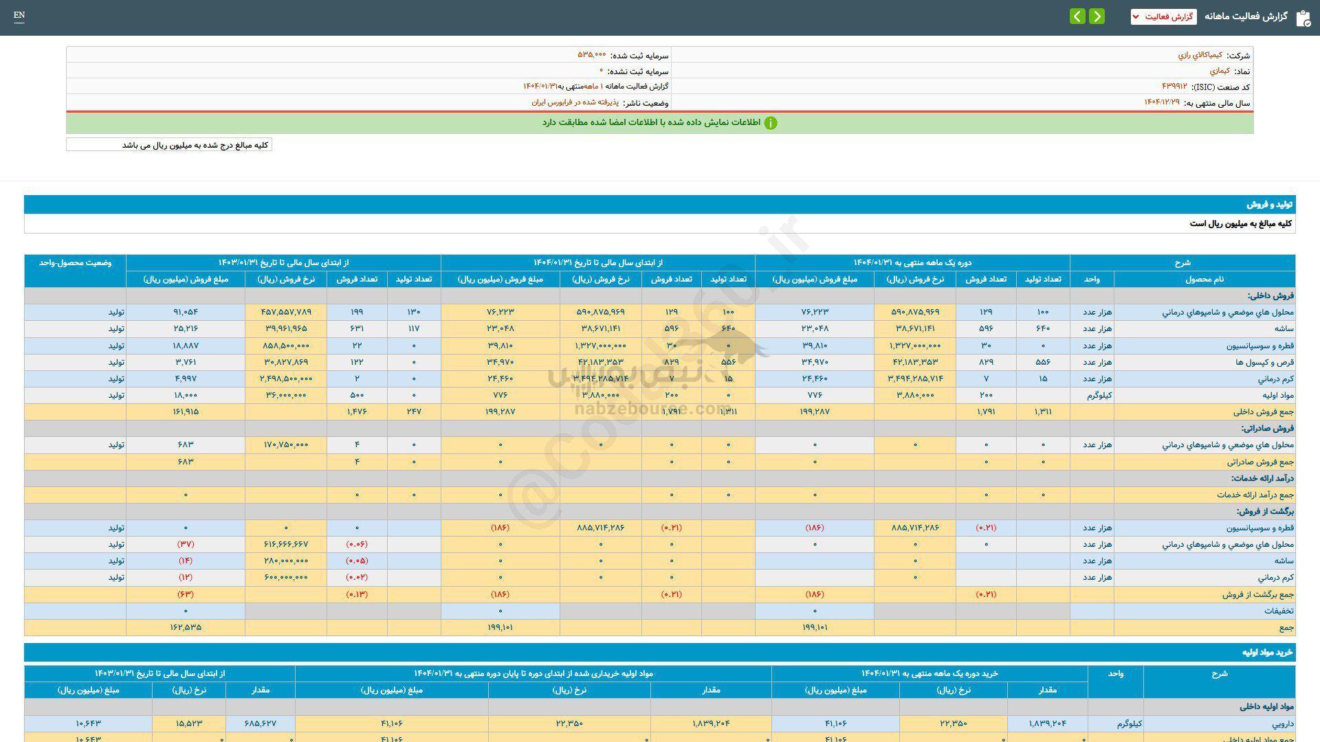Click the ISIC industry code value 439912
Viewport: 1320px width, 742px height.
tap(1174, 87)
